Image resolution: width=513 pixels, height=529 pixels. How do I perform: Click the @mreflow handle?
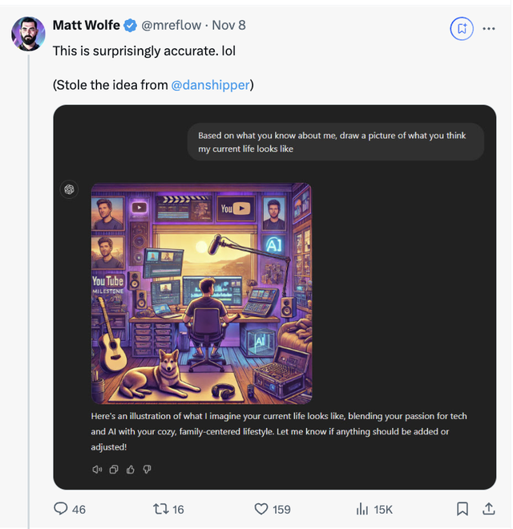pos(172,25)
